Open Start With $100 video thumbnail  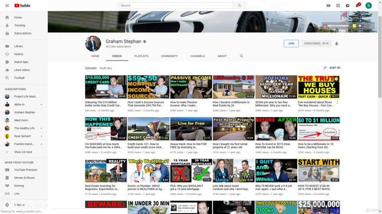point(319,171)
